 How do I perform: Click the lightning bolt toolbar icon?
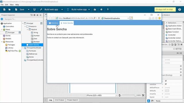coord(108,9)
